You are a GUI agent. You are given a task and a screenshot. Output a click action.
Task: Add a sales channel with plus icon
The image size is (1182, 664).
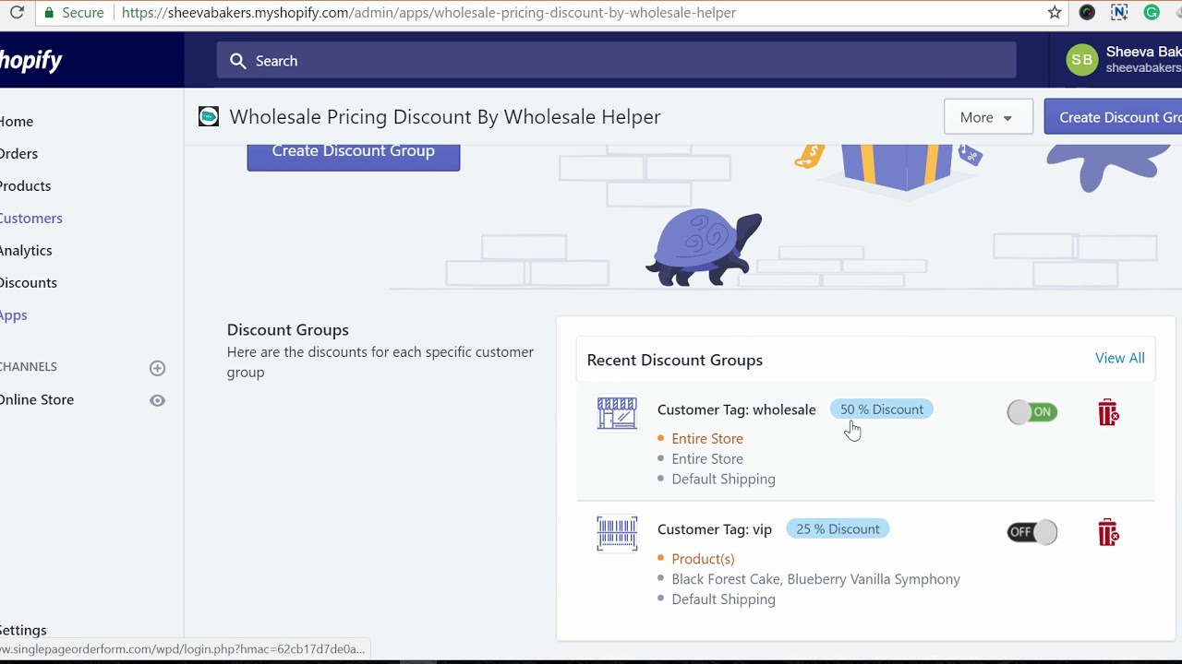157,368
